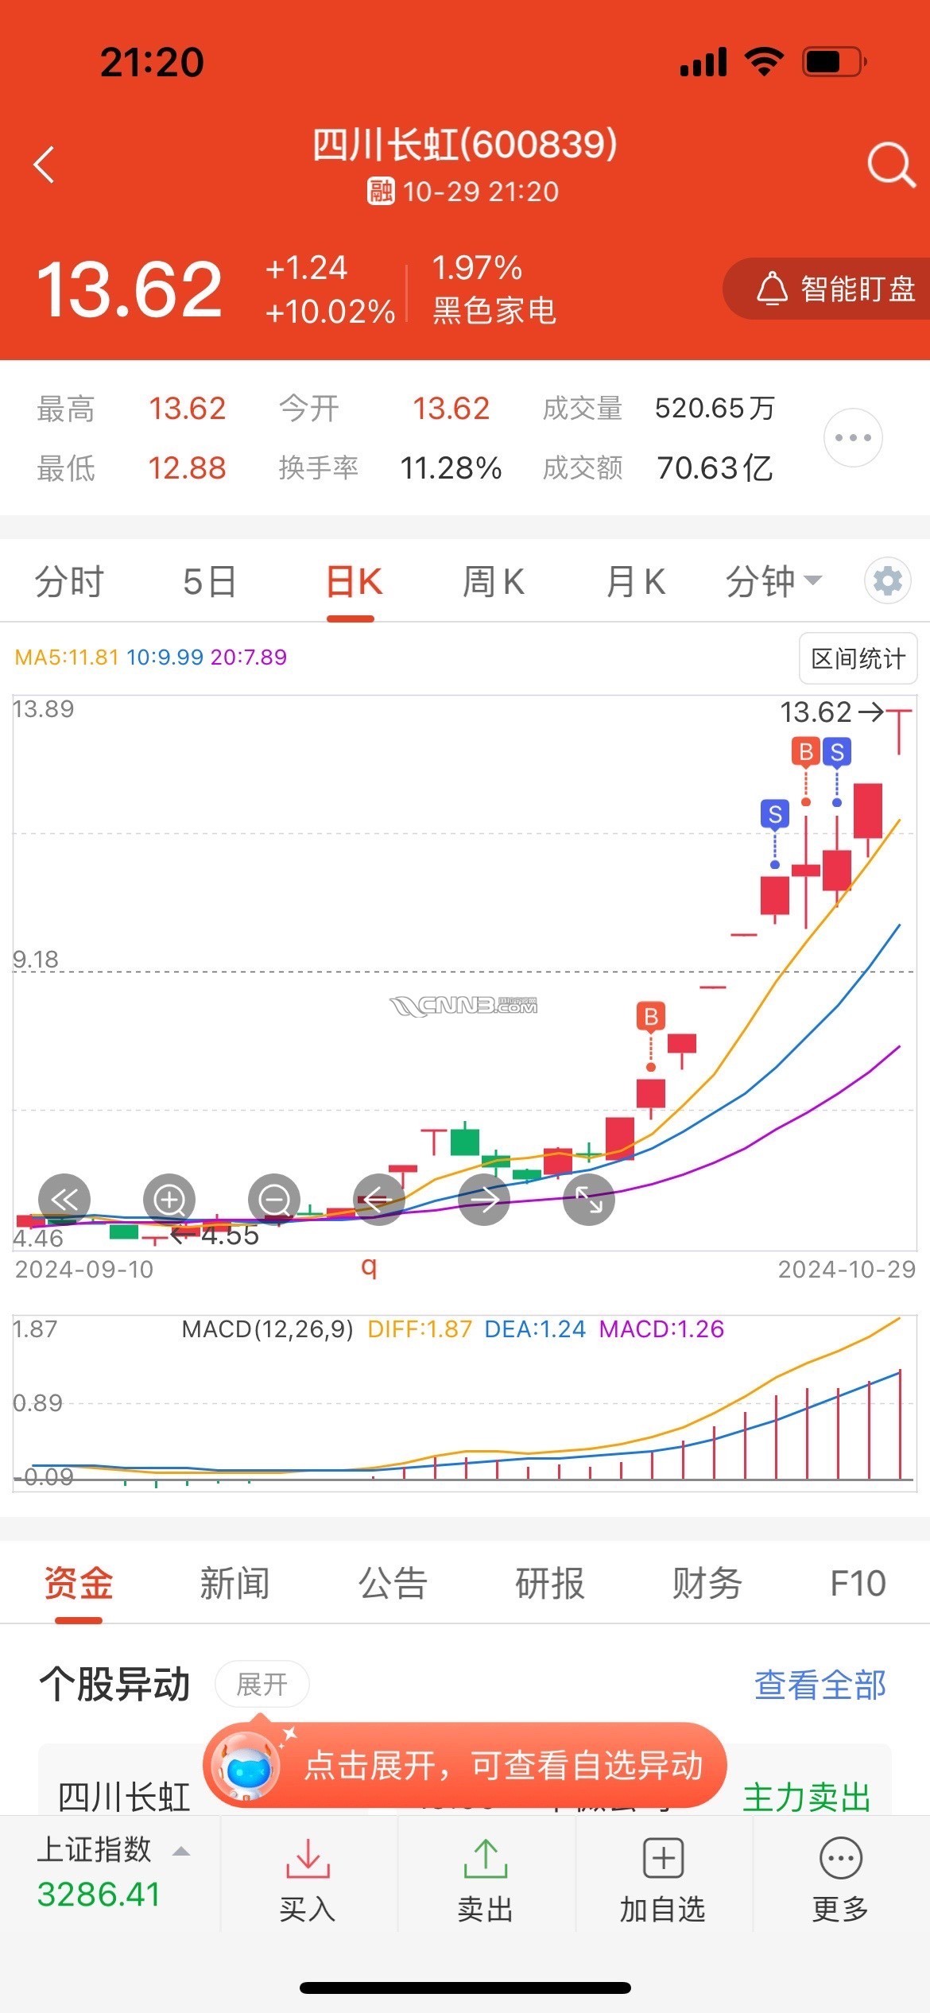Tap the 最低 12.88 value
This screenshot has height=2013, width=930.
188,468
